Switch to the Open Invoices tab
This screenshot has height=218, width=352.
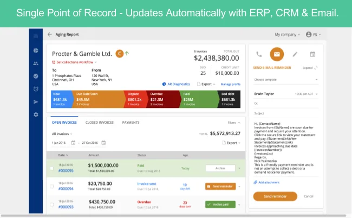click(x=64, y=123)
